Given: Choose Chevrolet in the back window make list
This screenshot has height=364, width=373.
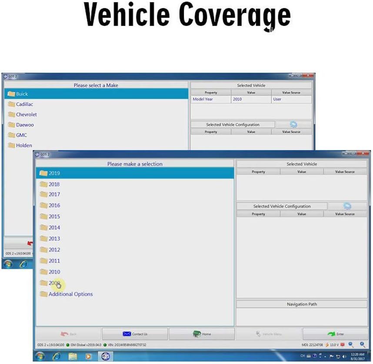Looking at the screenshot, I should click(x=96, y=114).
